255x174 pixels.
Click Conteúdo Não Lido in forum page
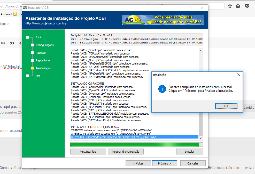point(225,168)
